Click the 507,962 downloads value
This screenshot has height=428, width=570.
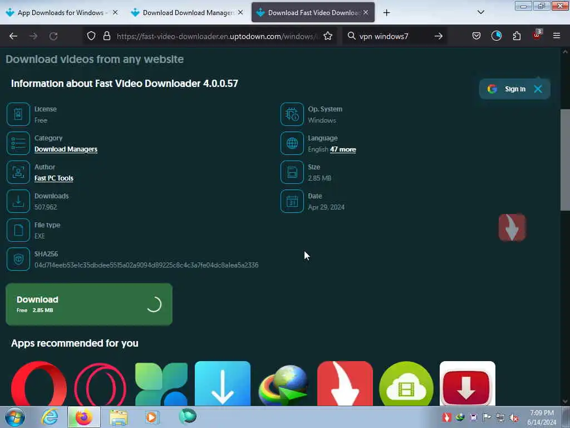coord(46,207)
